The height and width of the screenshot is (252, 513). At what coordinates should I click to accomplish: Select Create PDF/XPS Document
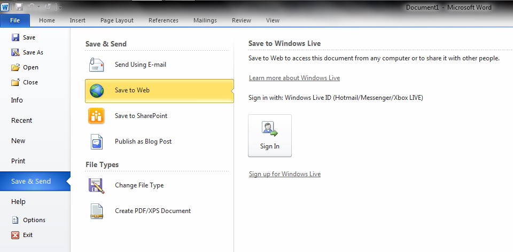(x=152, y=211)
